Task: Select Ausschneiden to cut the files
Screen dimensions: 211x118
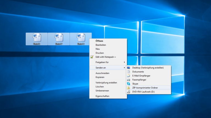Action: coord(102,73)
